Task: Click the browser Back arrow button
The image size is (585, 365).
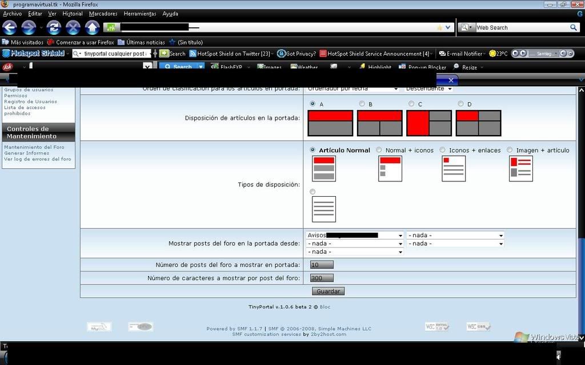Action: [x=10, y=27]
